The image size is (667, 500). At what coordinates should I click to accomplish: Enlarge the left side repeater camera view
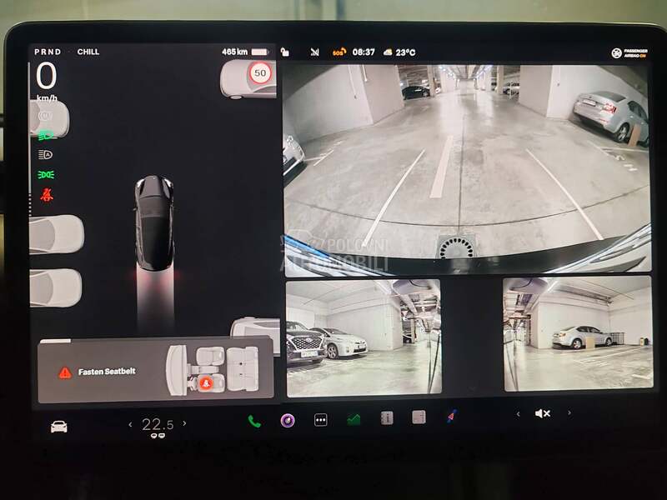[x=363, y=337]
